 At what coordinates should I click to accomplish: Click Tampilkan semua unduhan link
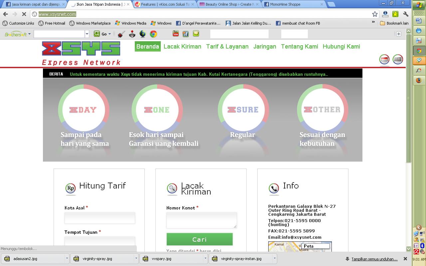coord(374,259)
